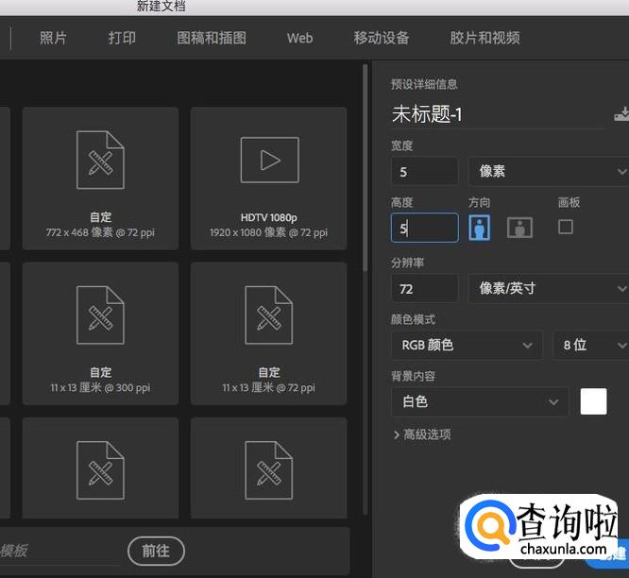This screenshot has height=578, width=629.
Task: Click the white background color swatch
Action: tap(593, 401)
